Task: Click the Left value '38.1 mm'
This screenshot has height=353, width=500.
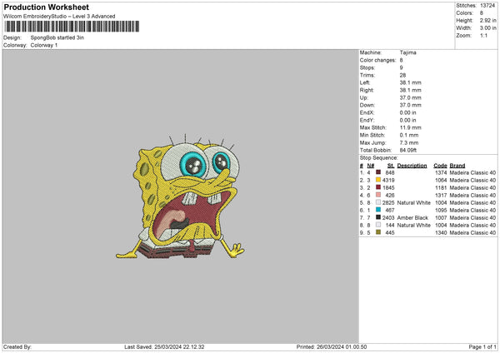Action: [410, 82]
